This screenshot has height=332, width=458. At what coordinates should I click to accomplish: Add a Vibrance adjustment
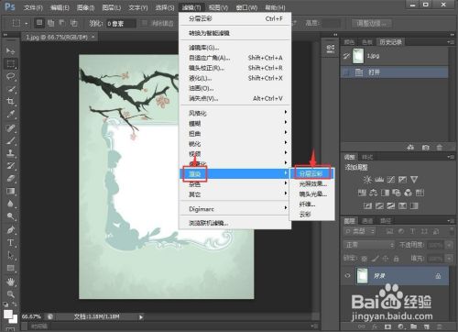click(x=414, y=180)
